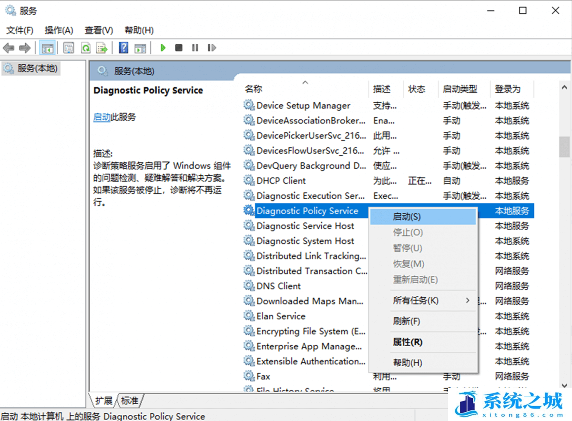Select the DevicePickerUserSvc_216... row

pyautogui.click(x=388, y=135)
